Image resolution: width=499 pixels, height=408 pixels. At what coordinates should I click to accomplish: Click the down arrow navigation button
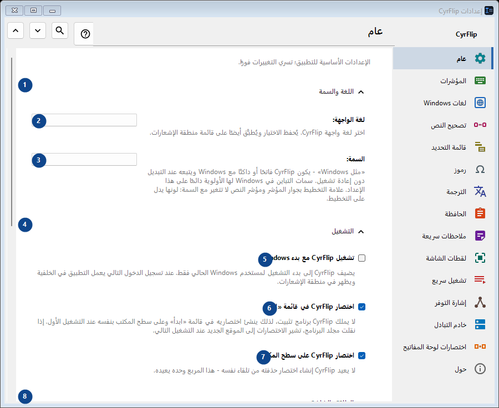[x=38, y=30]
